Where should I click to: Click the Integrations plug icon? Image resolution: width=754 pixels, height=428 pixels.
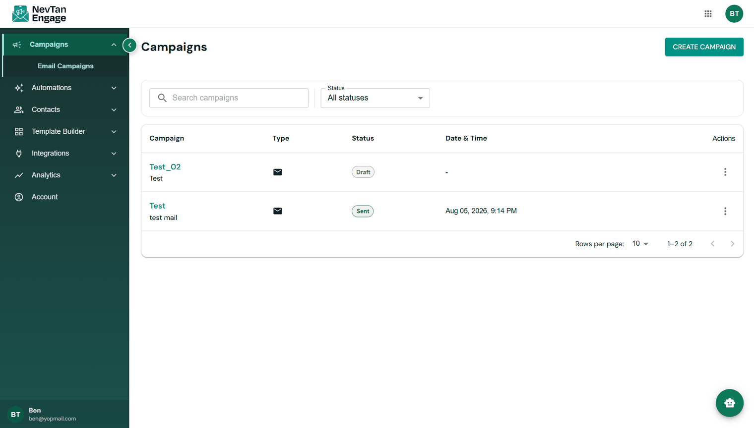pyautogui.click(x=19, y=153)
